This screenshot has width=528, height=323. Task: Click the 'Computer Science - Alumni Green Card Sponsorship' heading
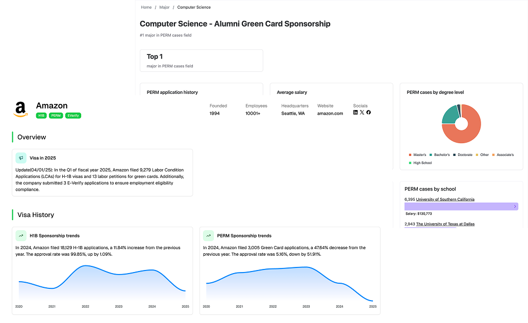tap(235, 24)
